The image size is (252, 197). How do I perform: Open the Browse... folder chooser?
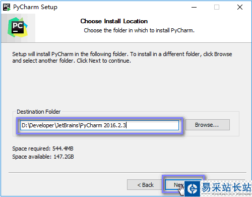pyautogui.click(x=208, y=125)
